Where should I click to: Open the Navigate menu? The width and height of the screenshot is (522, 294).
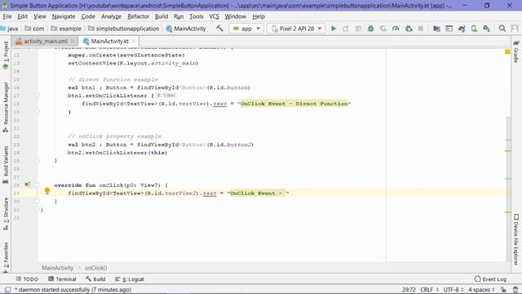coord(64,16)
